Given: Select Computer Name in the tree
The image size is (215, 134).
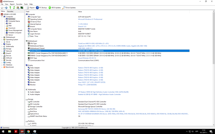Looking at the screenshot, I should coord(14,21).
